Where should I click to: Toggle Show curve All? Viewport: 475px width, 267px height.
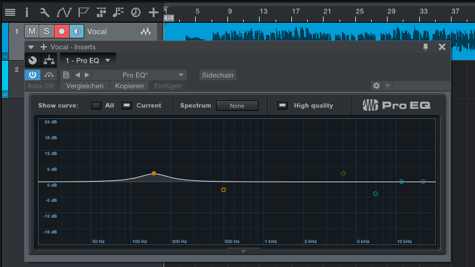[x=96, y=106]
